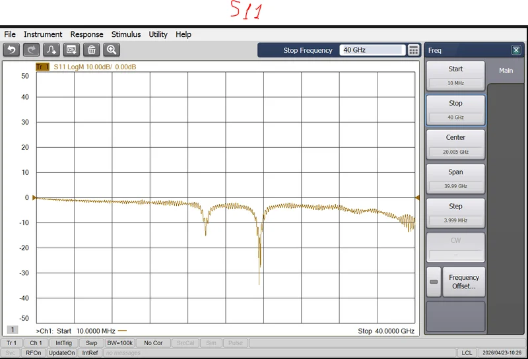
Task: Click the disabled CW softkey
Action: click(455, 247)
